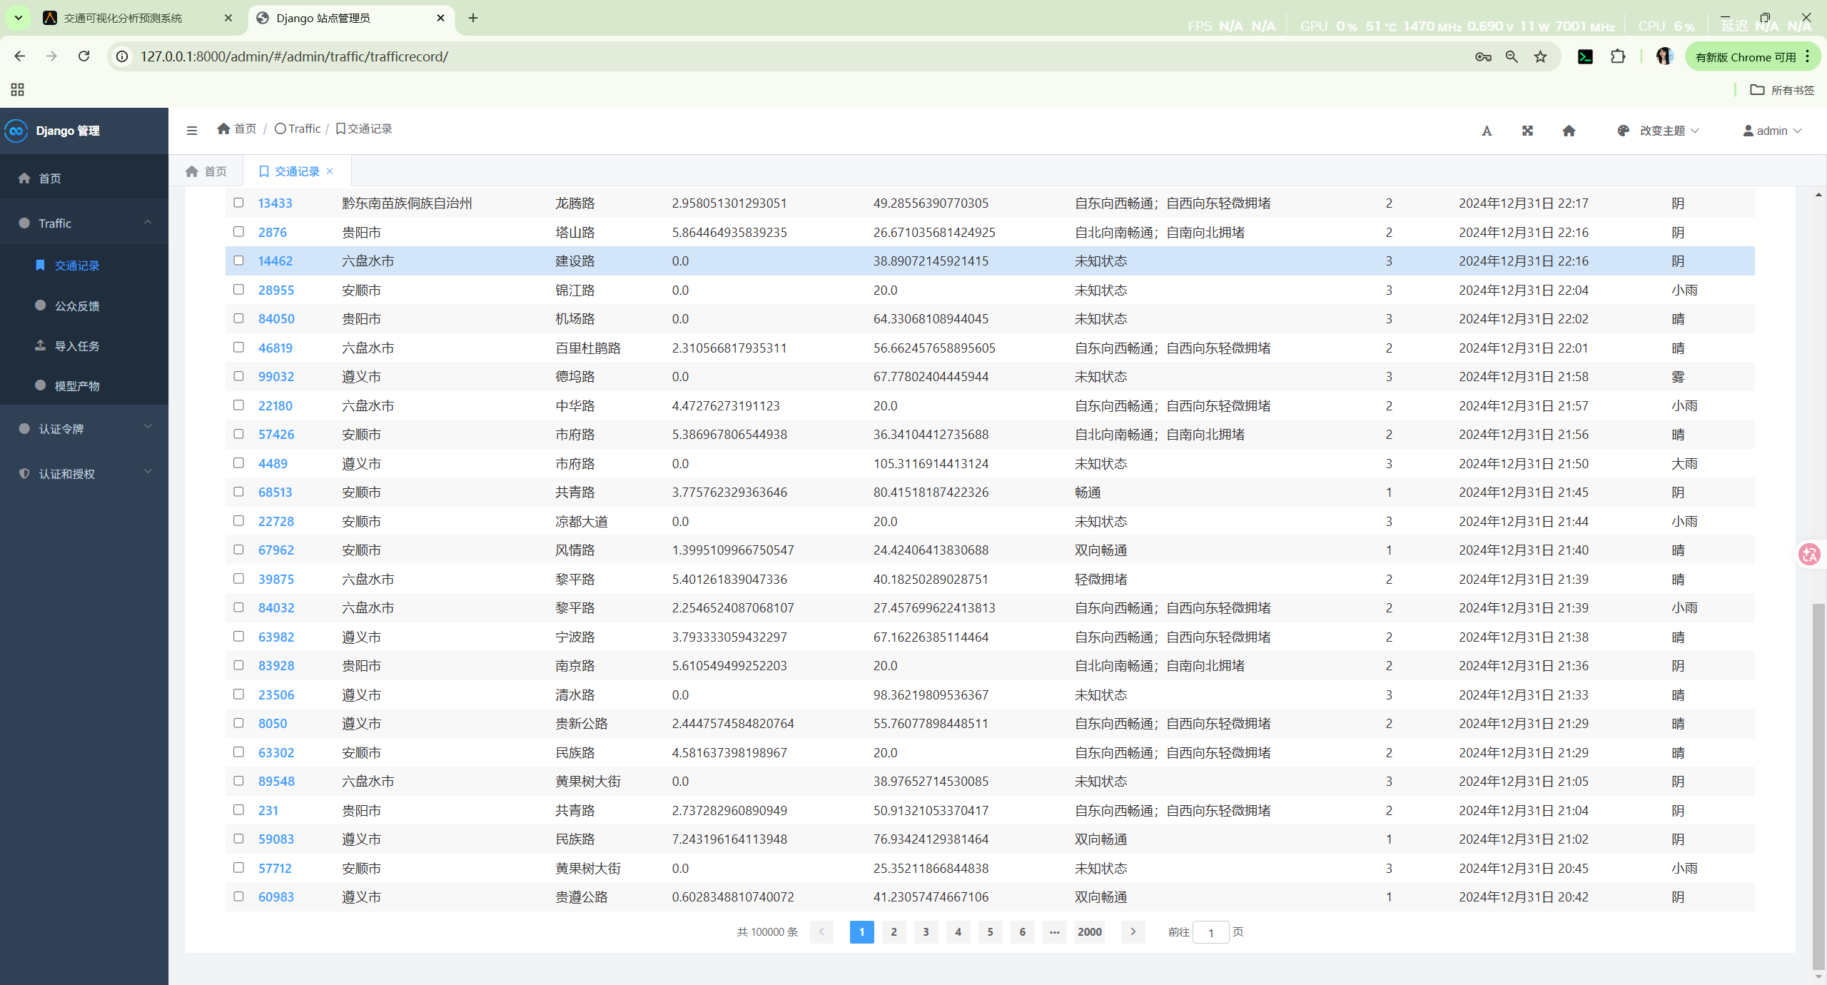Open 导入任务 in the sidebar

[77, 346]
